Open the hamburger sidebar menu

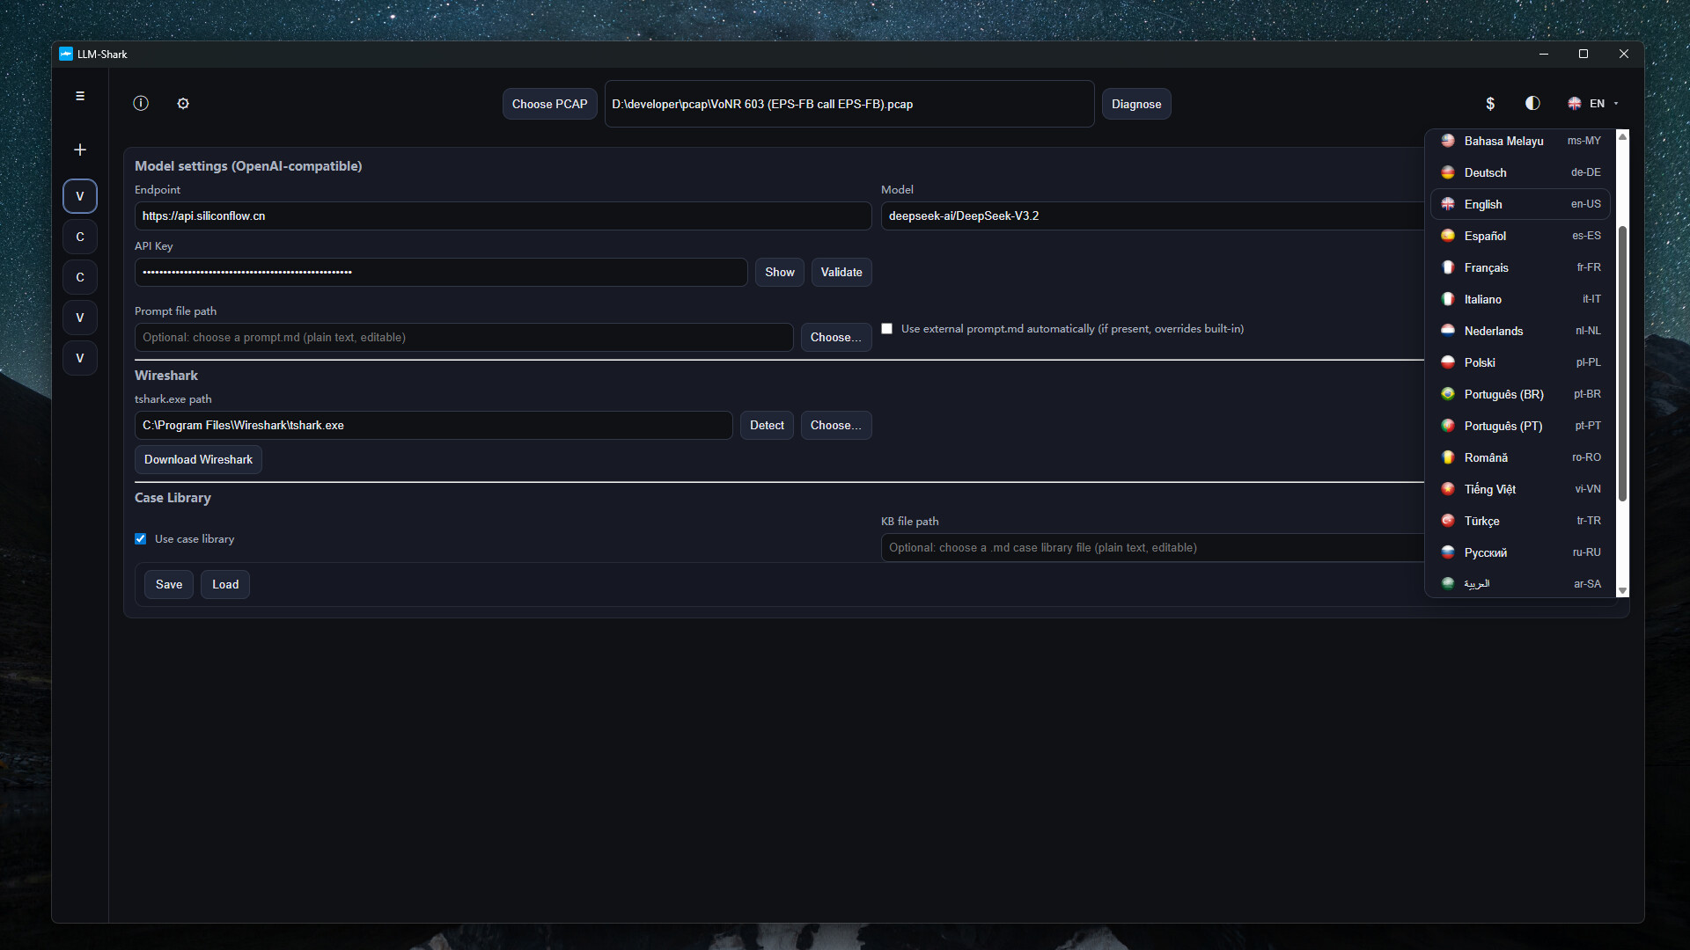pyautogui.click(x=80, y=96)
